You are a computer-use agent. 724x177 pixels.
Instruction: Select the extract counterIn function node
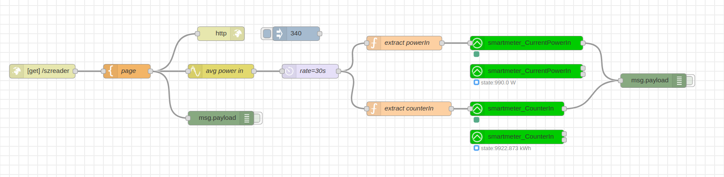click(409, 109)
